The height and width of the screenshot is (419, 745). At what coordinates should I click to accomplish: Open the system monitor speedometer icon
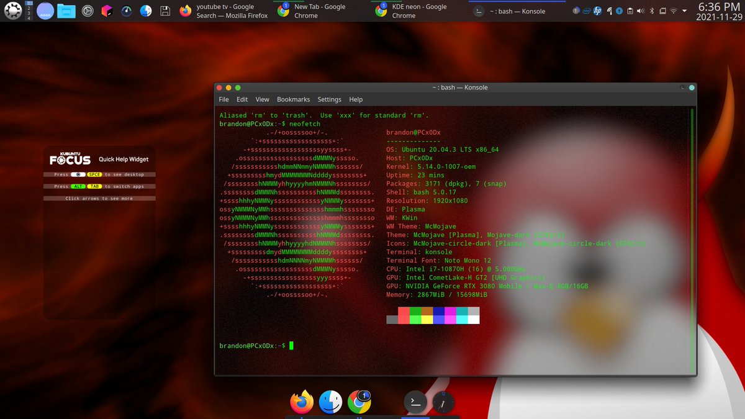127,11
